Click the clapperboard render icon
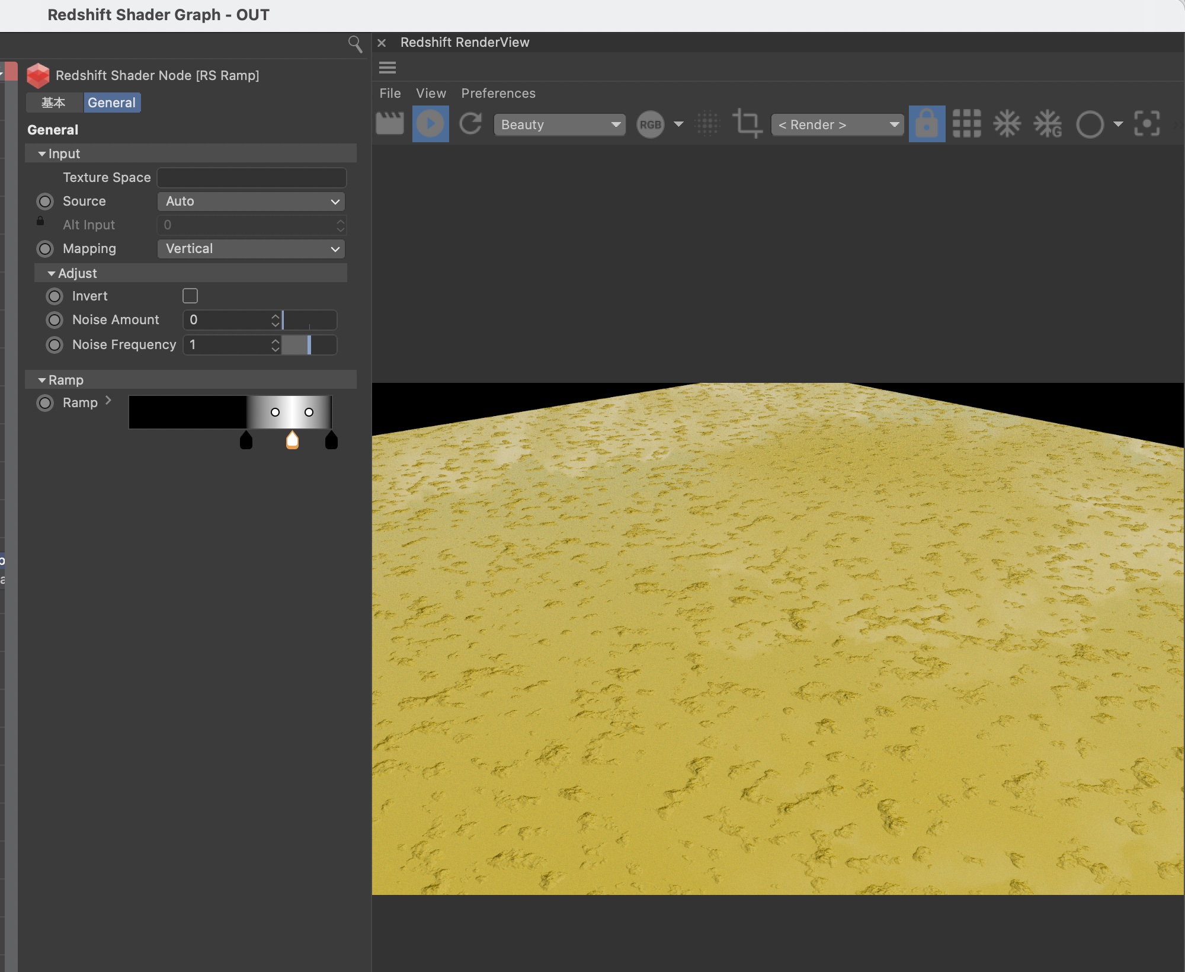The height and width of the screenshot is (972, 1185). (390, 124)
